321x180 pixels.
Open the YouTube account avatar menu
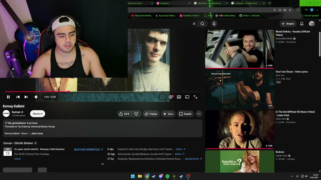[x=312, y=24]
